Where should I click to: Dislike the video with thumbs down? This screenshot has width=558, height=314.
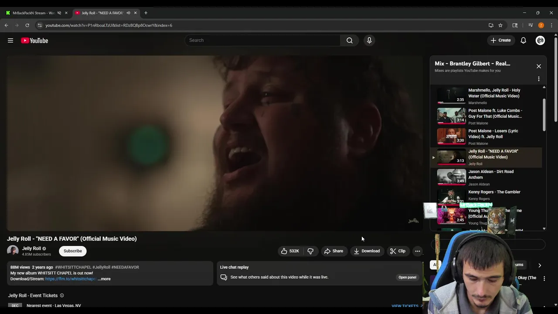(310, 251)
